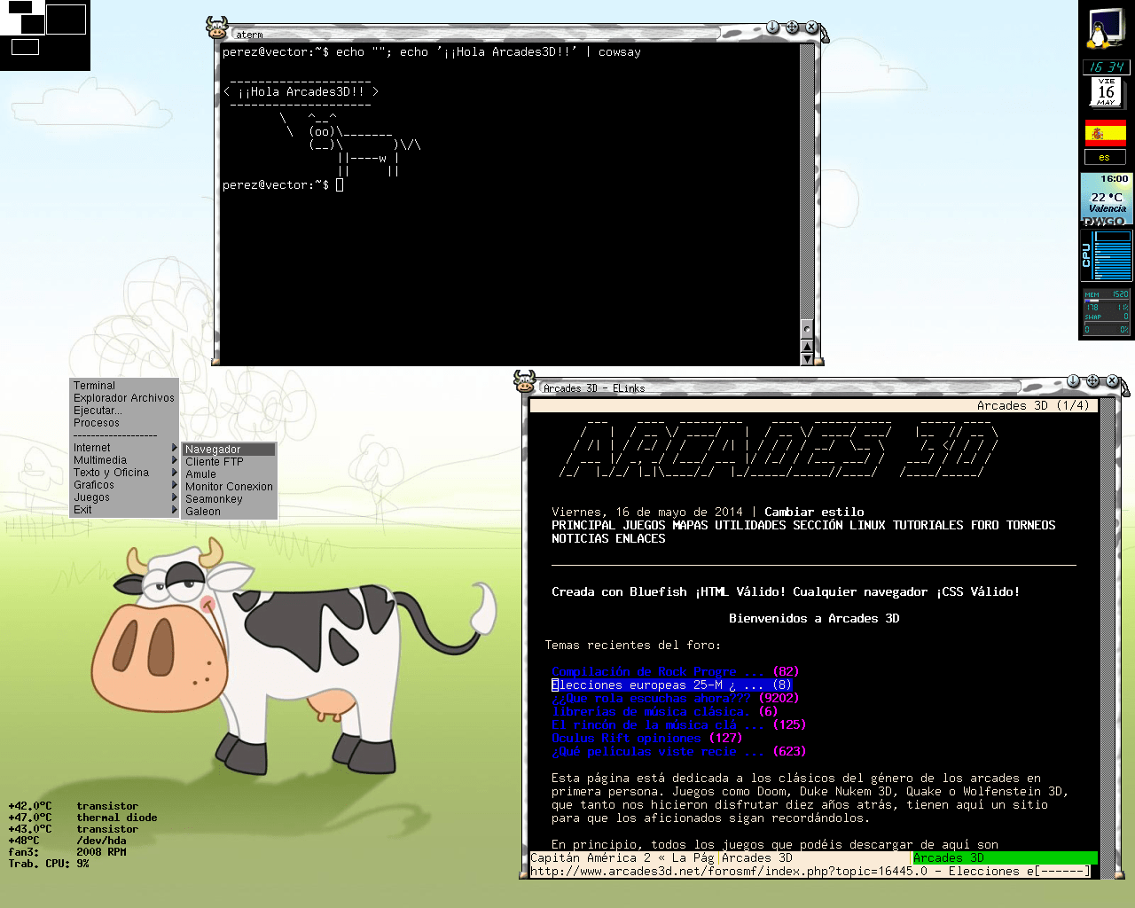The height and width of the screenshot is (908, 1135).
Task: Select the first workspace in the pager
Action: click(20, 19)
